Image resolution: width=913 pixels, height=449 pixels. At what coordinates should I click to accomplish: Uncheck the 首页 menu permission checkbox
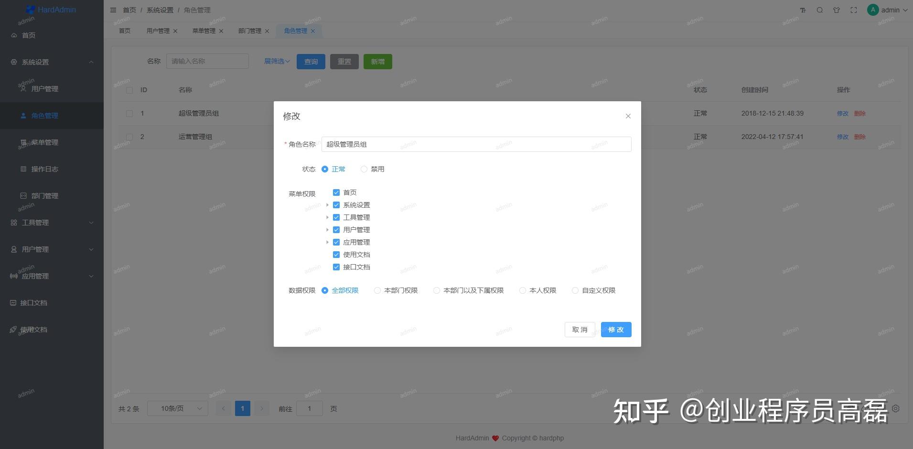(x=336, y=192)
